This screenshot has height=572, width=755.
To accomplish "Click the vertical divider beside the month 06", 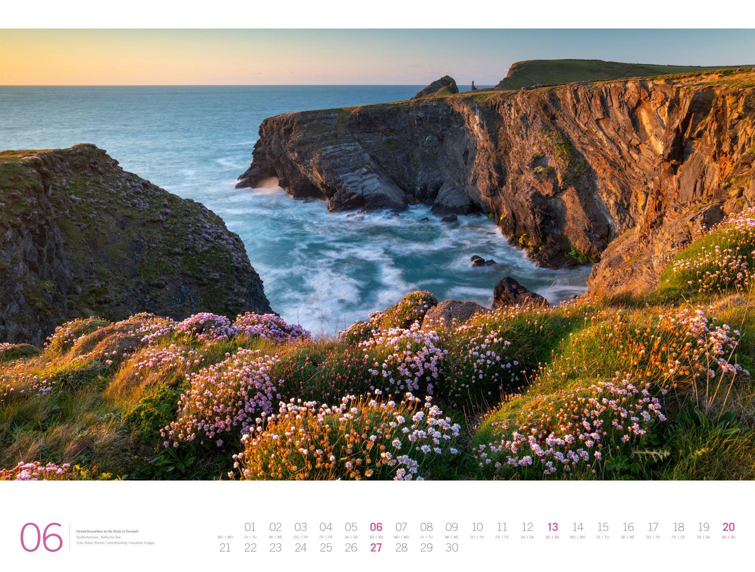I will pos(70,536).
